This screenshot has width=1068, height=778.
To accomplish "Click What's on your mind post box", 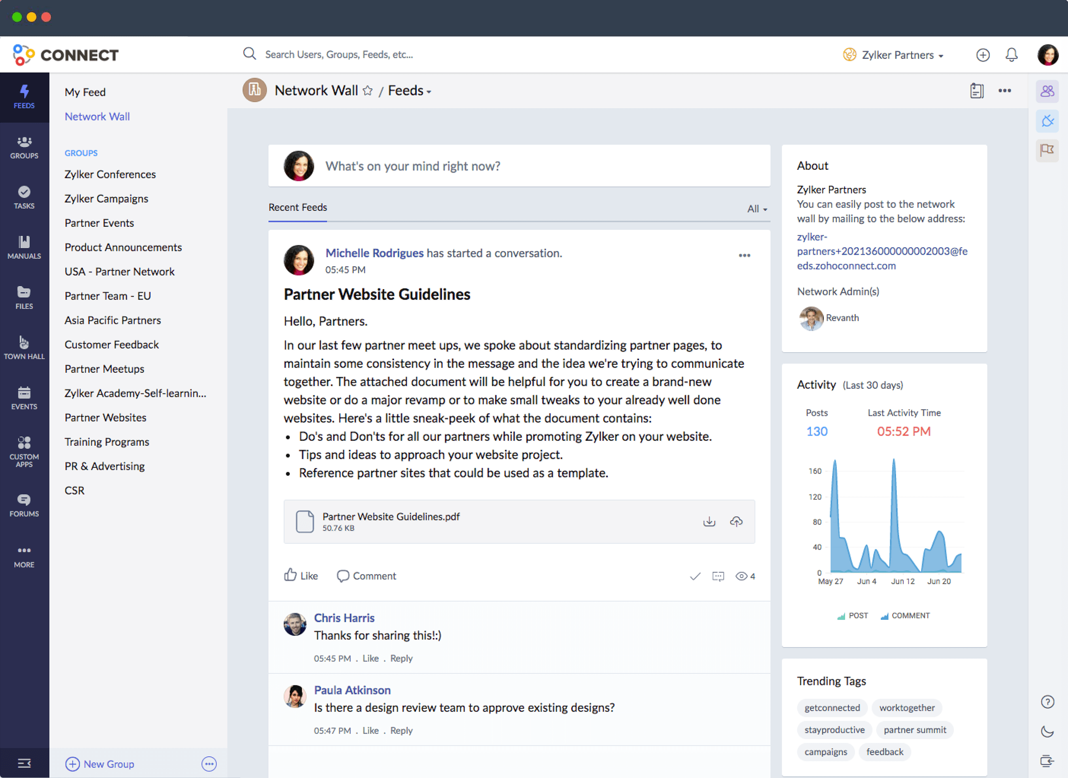I will click(519, 166).
